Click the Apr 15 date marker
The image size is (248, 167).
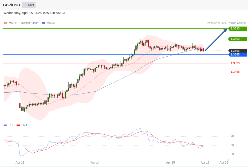click(x=170, y=162)
